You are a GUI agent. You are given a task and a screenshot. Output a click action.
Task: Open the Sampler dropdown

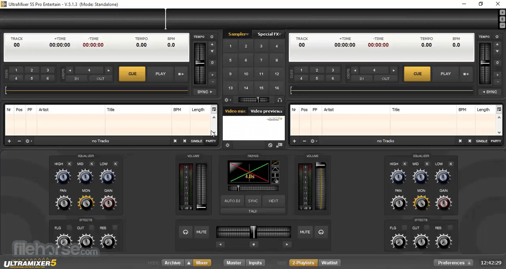click(238, 34)
